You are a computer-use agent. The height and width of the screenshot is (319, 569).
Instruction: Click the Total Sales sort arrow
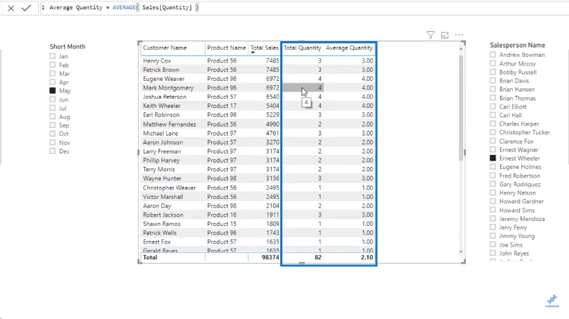point(253,53)
